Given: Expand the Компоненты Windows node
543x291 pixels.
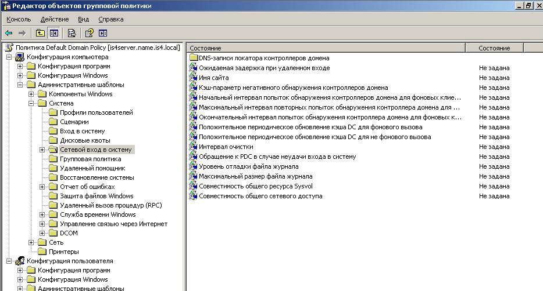Looking at the screenshot, I should (31, 94).
